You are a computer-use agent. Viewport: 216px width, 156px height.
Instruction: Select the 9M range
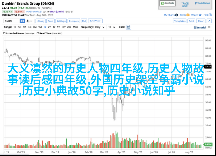(40, 27)
